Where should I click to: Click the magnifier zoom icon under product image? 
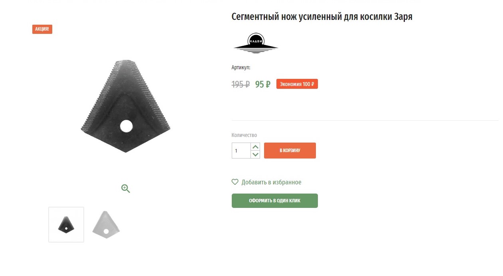[x=126, y=188]
